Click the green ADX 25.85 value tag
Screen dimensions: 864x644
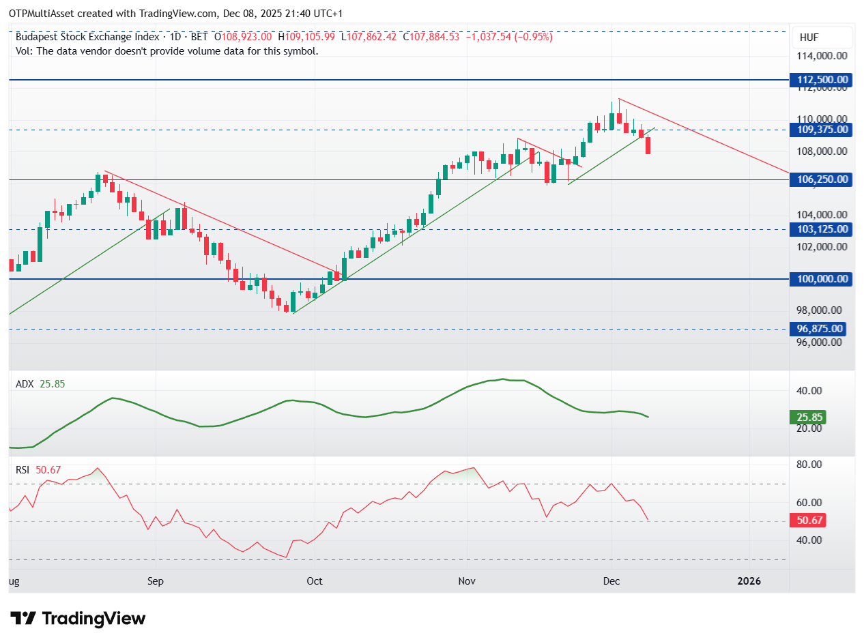[x=807, y=417]
